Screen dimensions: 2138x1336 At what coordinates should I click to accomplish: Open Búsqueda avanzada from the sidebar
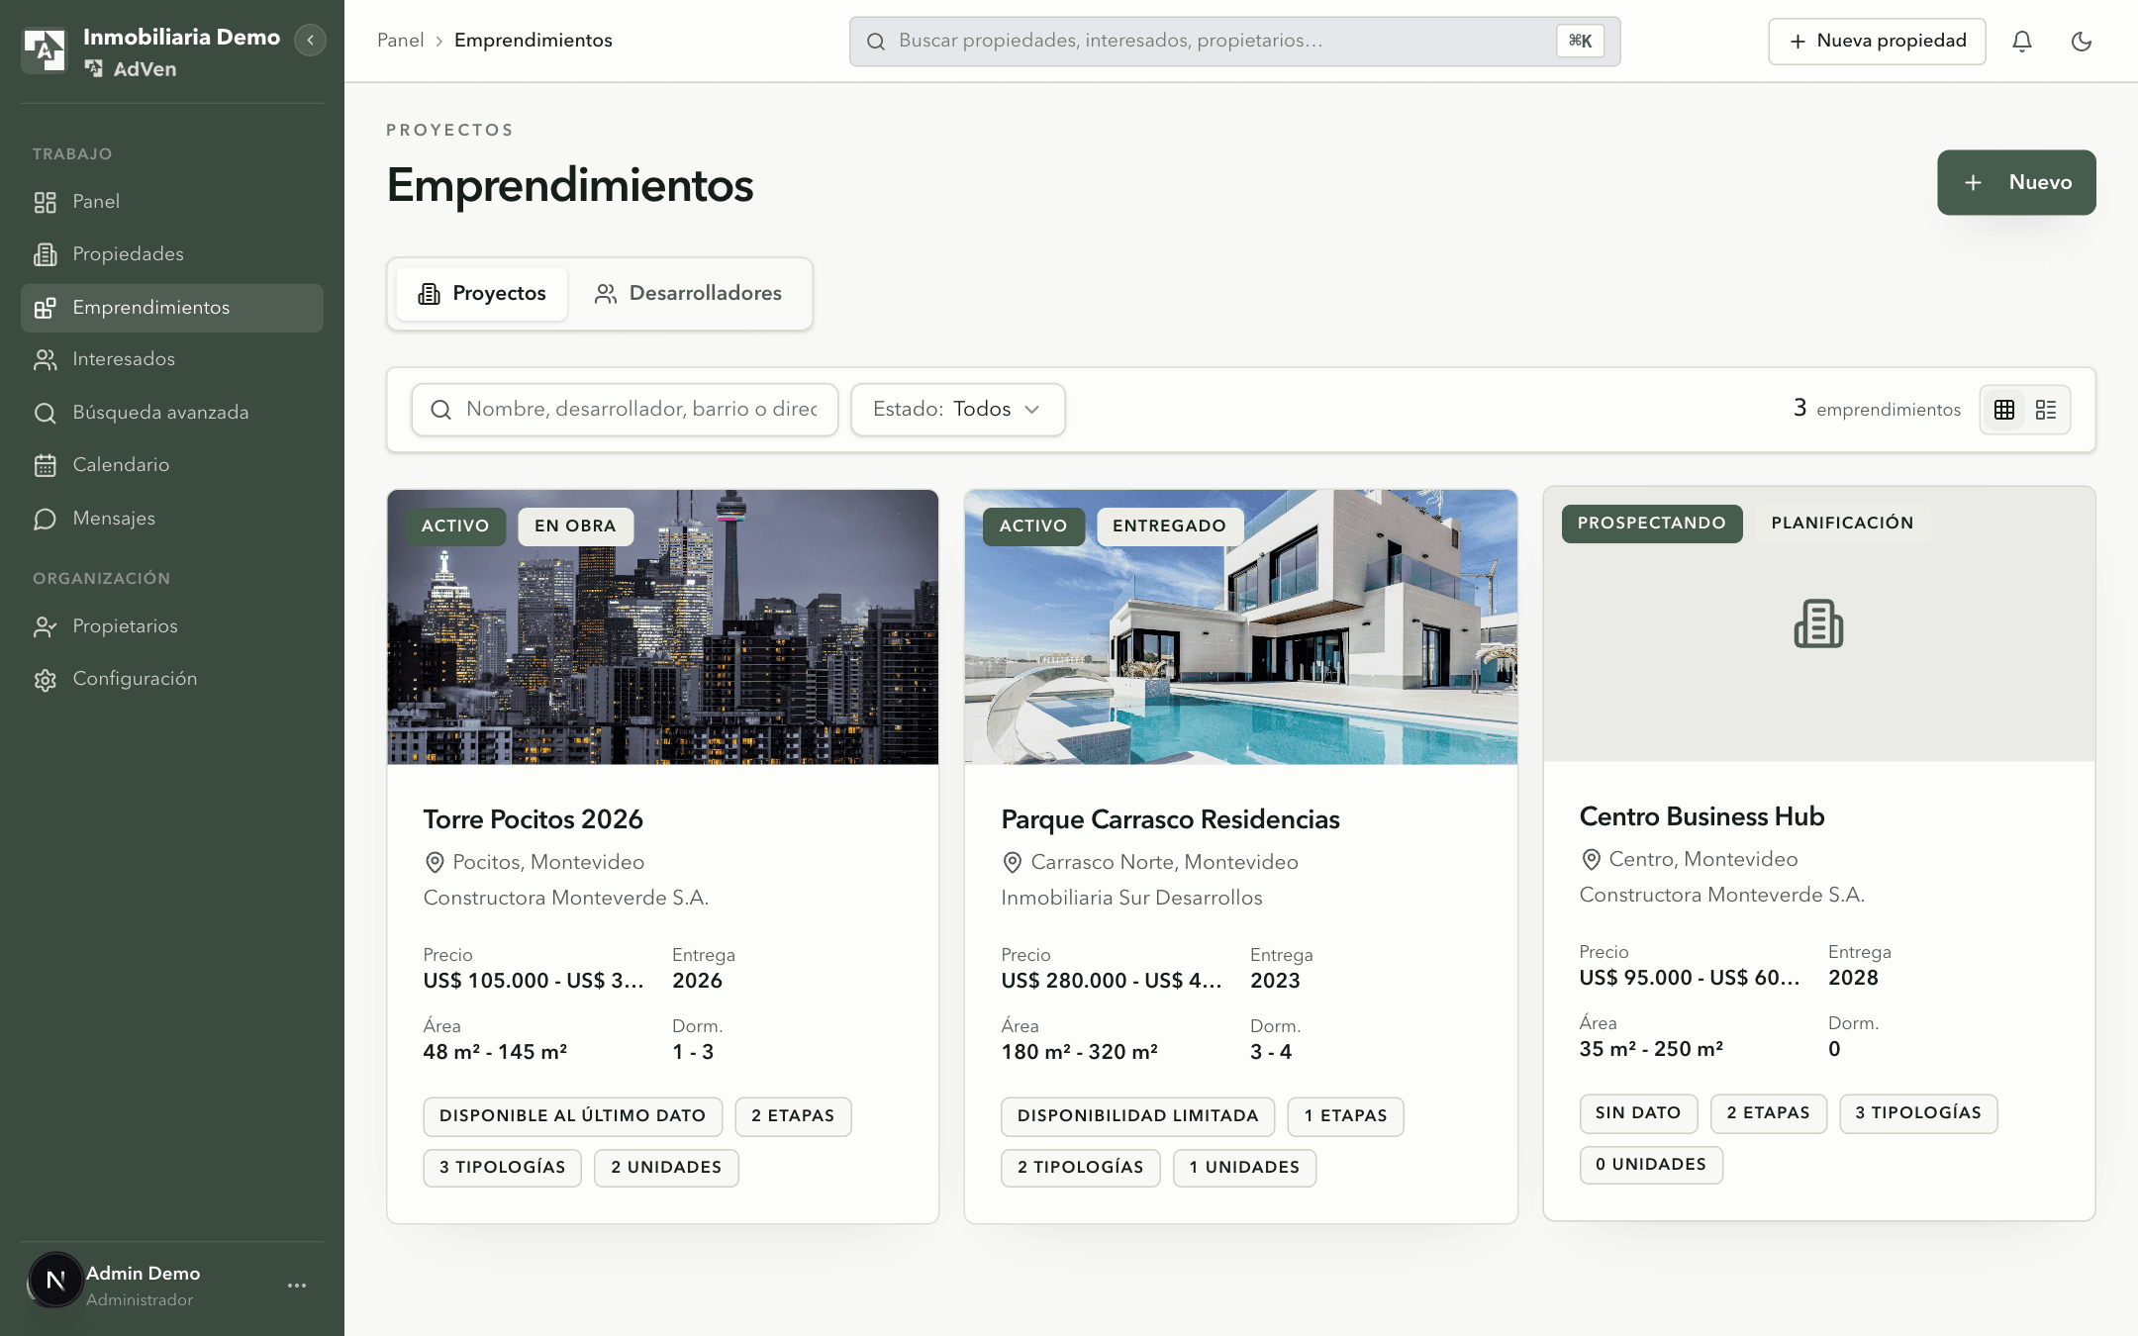[x=172, y=413]
